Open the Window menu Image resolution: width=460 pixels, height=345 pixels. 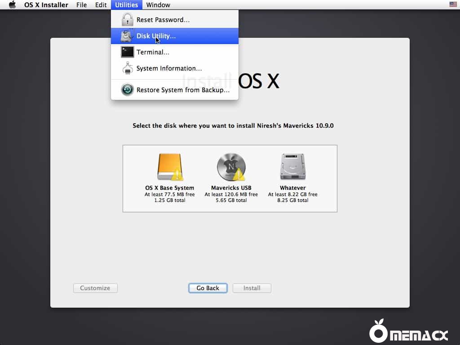[x=158, y=5]
